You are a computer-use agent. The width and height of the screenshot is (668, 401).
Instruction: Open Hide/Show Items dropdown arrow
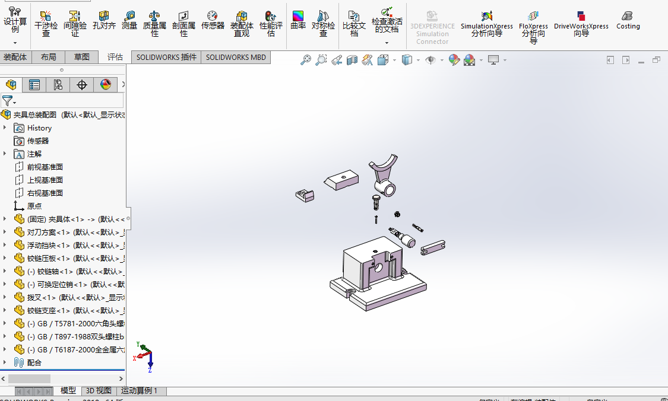click(x=442, y=60)
